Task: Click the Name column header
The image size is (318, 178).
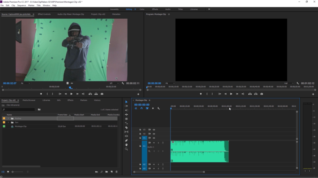Action: click(9, 115)
